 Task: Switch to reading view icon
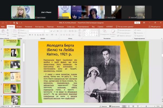[133, 106]
